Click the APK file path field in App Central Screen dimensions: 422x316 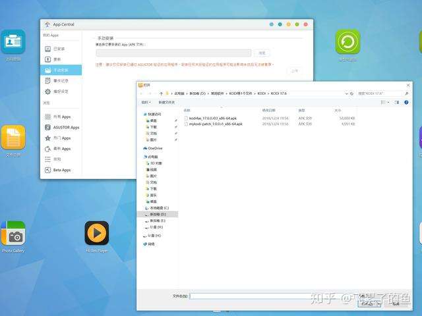(173, 53)
